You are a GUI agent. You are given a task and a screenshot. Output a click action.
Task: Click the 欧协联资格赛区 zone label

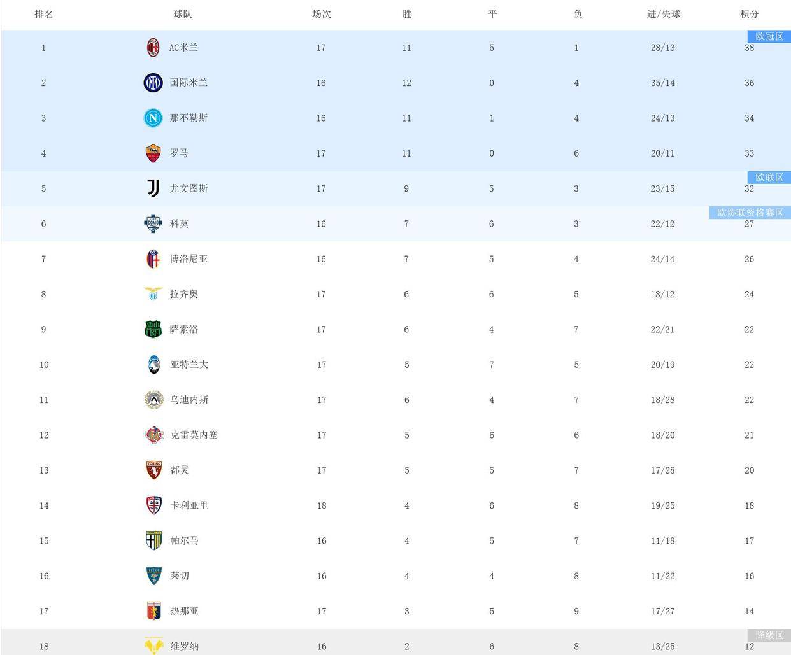click(x=750, y=213)
